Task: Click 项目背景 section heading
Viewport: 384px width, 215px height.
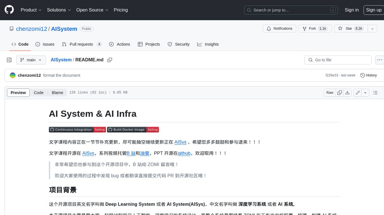Action: 63,190
